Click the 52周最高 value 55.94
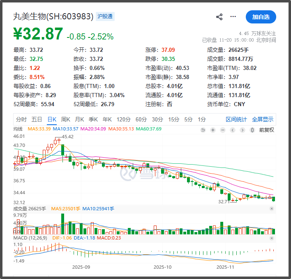 [48, 104]
